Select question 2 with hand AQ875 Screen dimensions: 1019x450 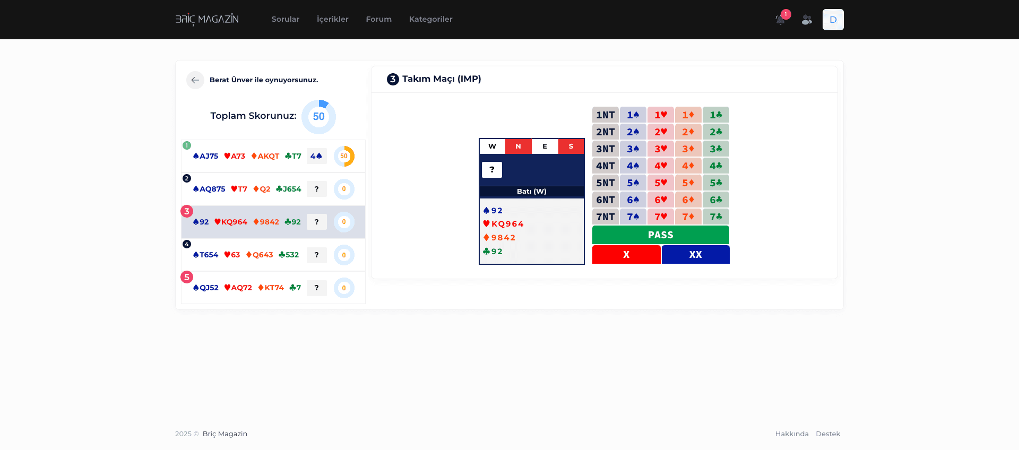[273, 189]
